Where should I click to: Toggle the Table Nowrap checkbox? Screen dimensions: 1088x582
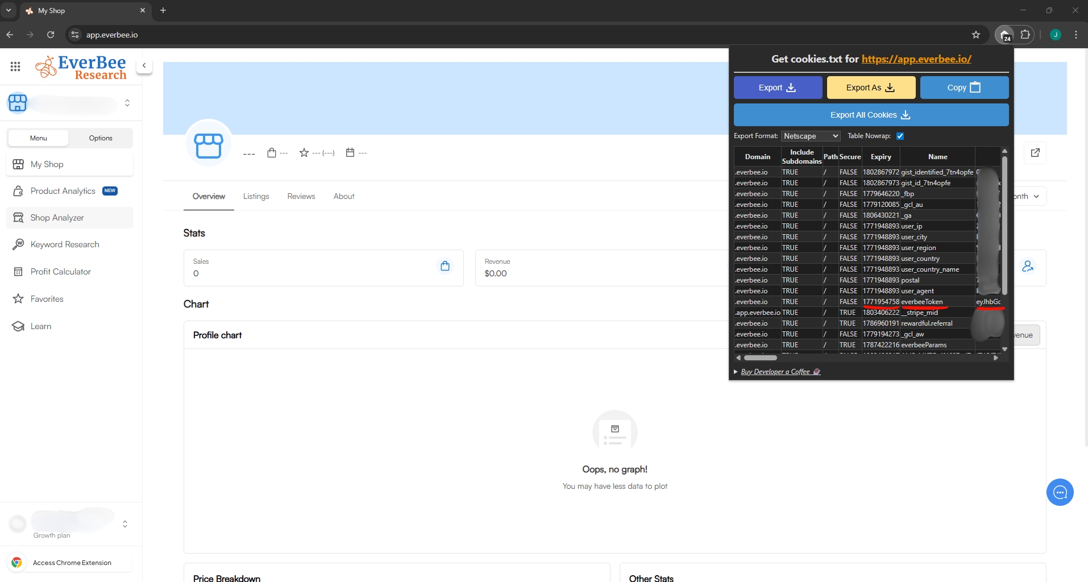tap(900, 136)
